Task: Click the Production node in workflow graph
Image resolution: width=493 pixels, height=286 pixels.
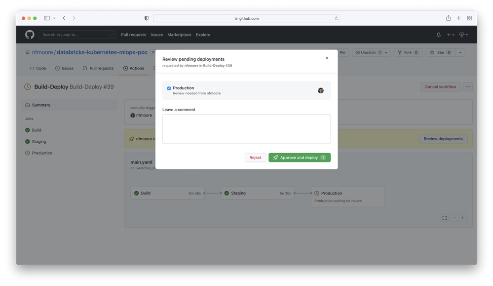Action: pos(348,197)
